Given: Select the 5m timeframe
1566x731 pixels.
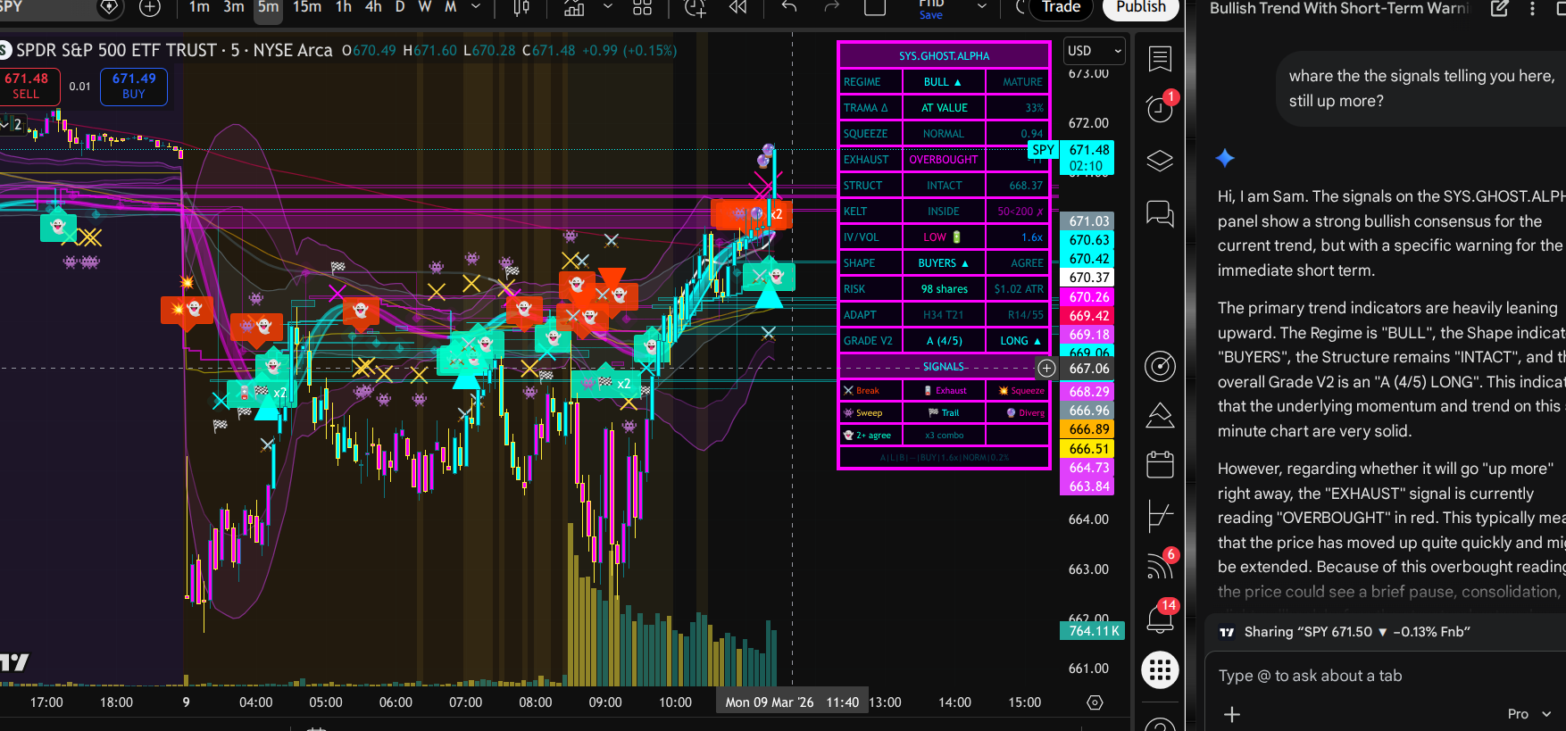Looking at the screenshot, I should (268, 7).
